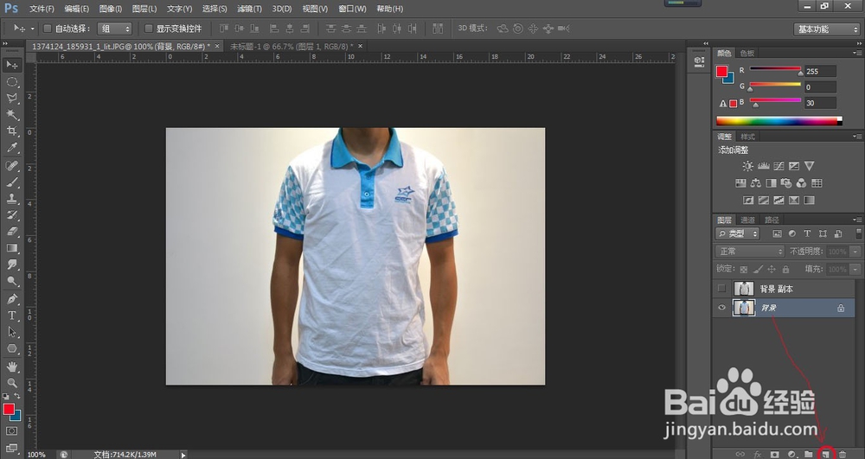Click the add layer mask icon
Image resolution: width=865 pixels, height=459 pixels.
tap(774, 455)
